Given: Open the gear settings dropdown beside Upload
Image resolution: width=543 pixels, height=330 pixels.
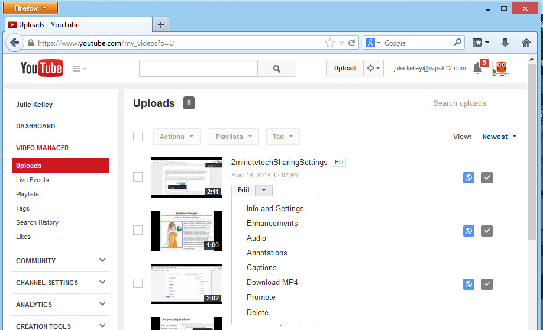Looking at the screenshot, I should (x=373, y=68).
